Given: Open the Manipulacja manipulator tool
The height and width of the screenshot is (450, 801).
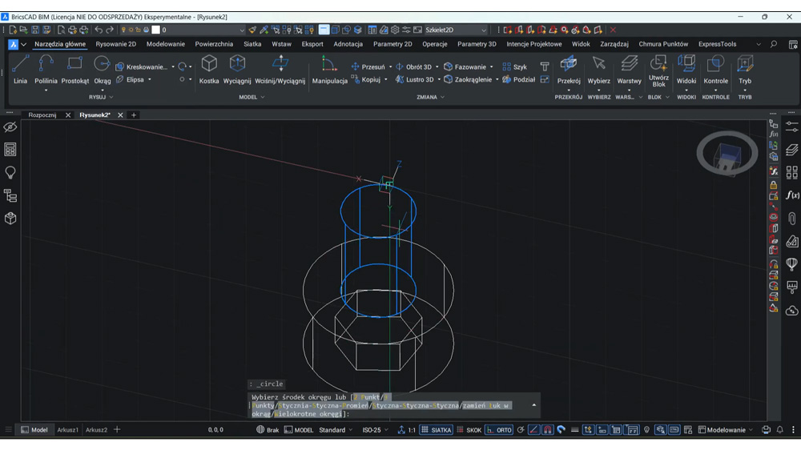Looking at the screenshot, I should (329, 70).
